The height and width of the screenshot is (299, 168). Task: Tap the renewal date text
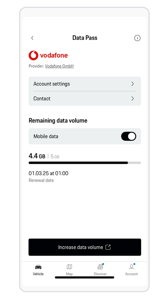[x=49, y=173]
